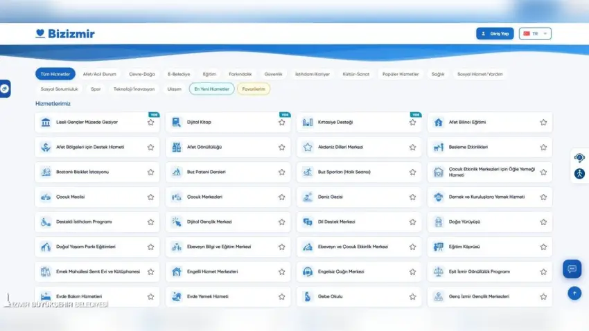
Task: Open the Spor category
Action: [96, 89]
